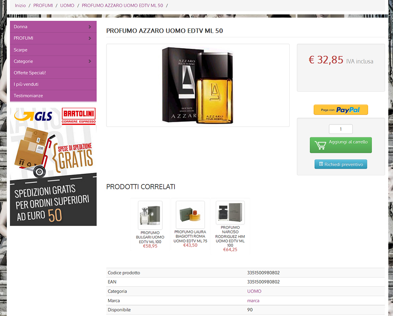The height and width of the screenshot is (316, 393).
Task: Click the preventivo document icon
Action: [x=321, y=164]
